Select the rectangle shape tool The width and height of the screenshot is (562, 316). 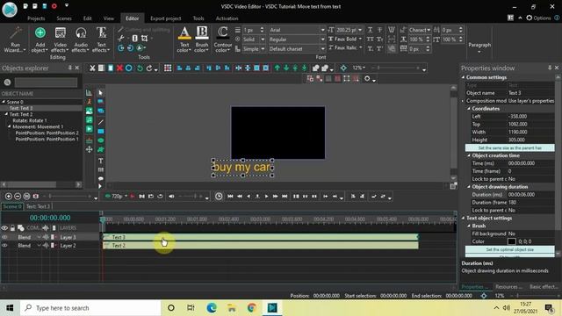click(101, 131)
